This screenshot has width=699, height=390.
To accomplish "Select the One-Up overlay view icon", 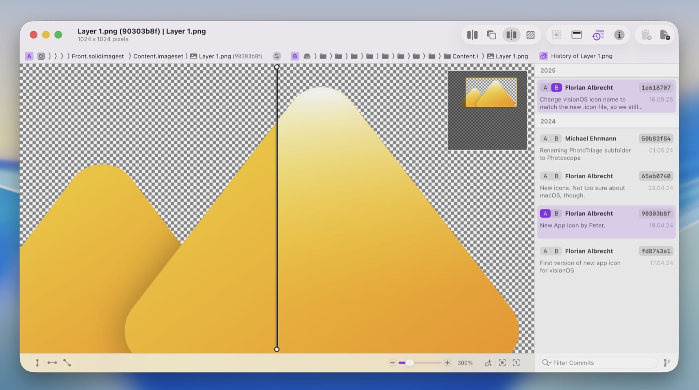I will pos(491,35).
